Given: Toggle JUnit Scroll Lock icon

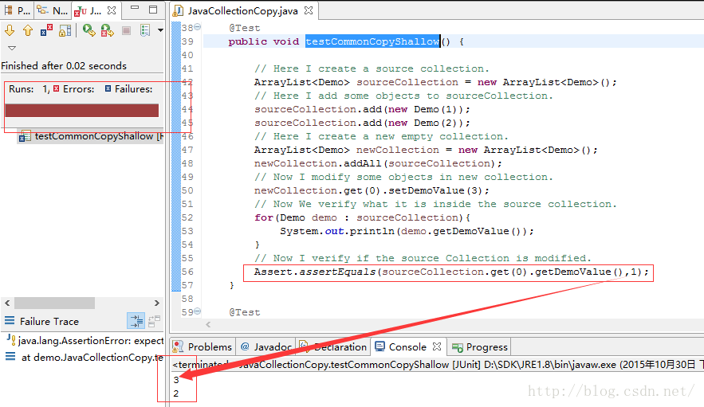Looking at the screenshot, I should pos(65,30).
